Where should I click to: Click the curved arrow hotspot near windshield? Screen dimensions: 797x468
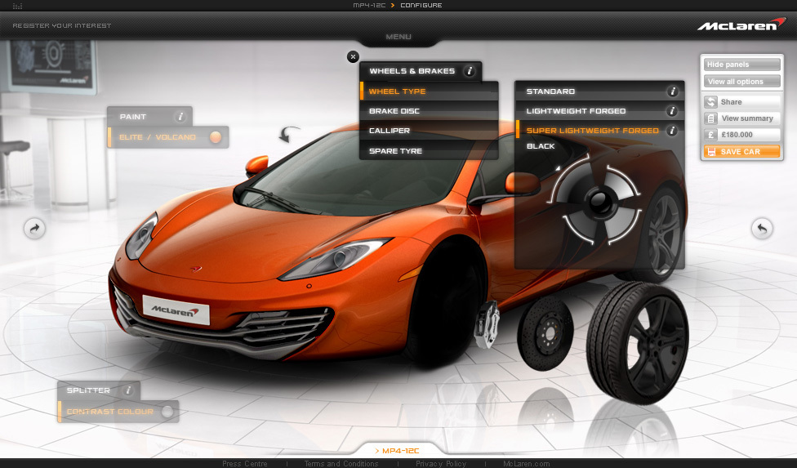[289, 134]
